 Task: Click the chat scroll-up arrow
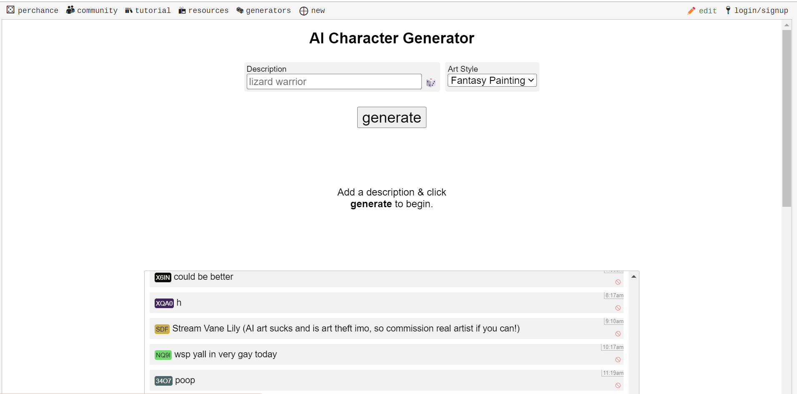pyautogui.click(x=633, y=276)
